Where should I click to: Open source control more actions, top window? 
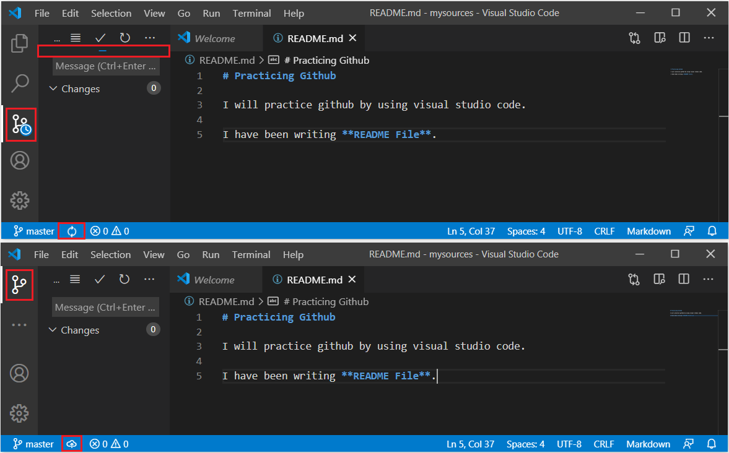point(150,38)
